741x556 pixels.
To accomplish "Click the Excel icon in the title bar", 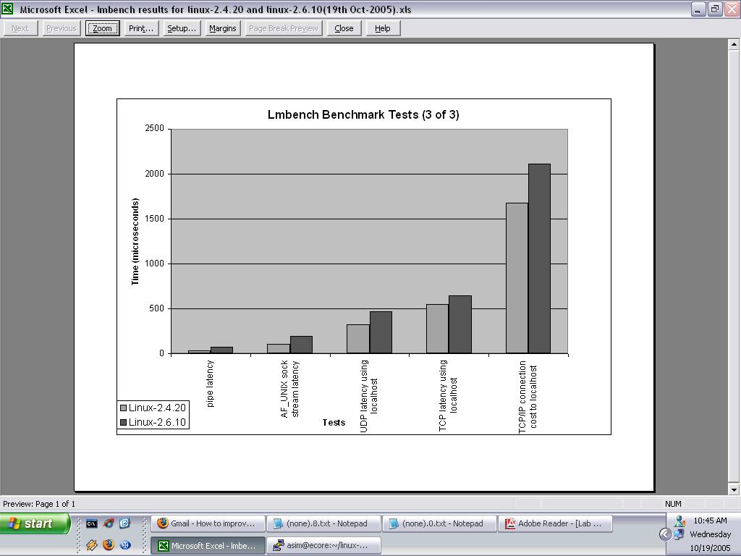I will coord(7,9).
